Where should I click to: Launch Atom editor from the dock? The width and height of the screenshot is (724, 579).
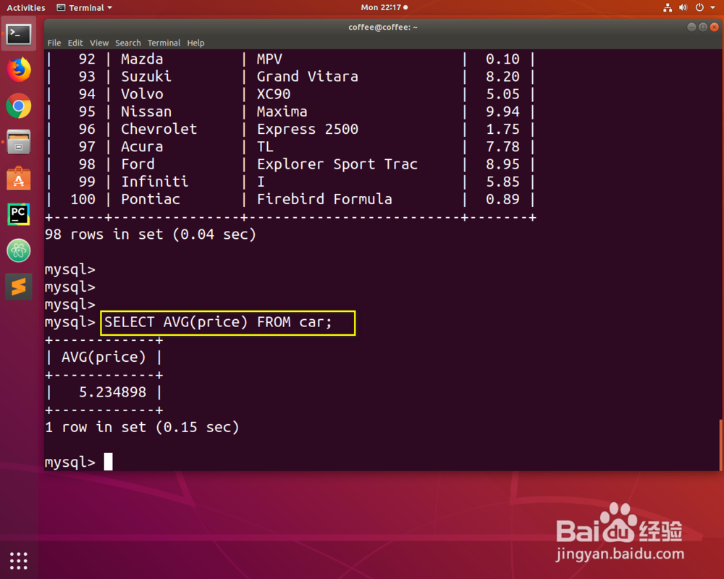pos(19,250)
